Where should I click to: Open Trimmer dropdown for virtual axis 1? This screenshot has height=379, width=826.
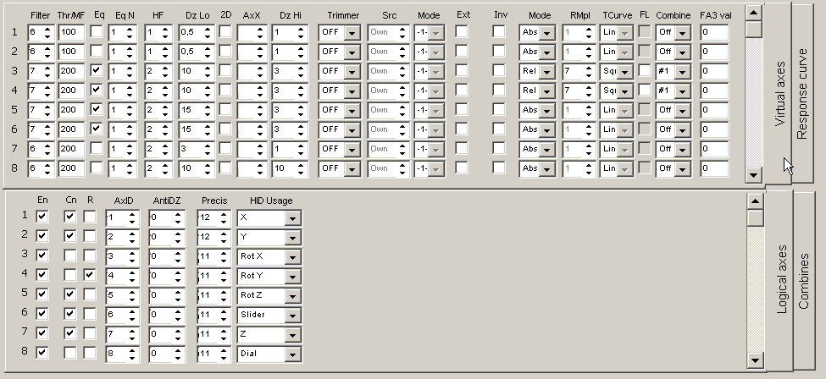(x=352, y=33)
